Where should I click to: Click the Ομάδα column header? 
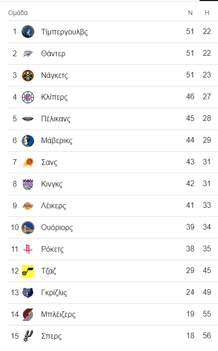click(18, 13)
